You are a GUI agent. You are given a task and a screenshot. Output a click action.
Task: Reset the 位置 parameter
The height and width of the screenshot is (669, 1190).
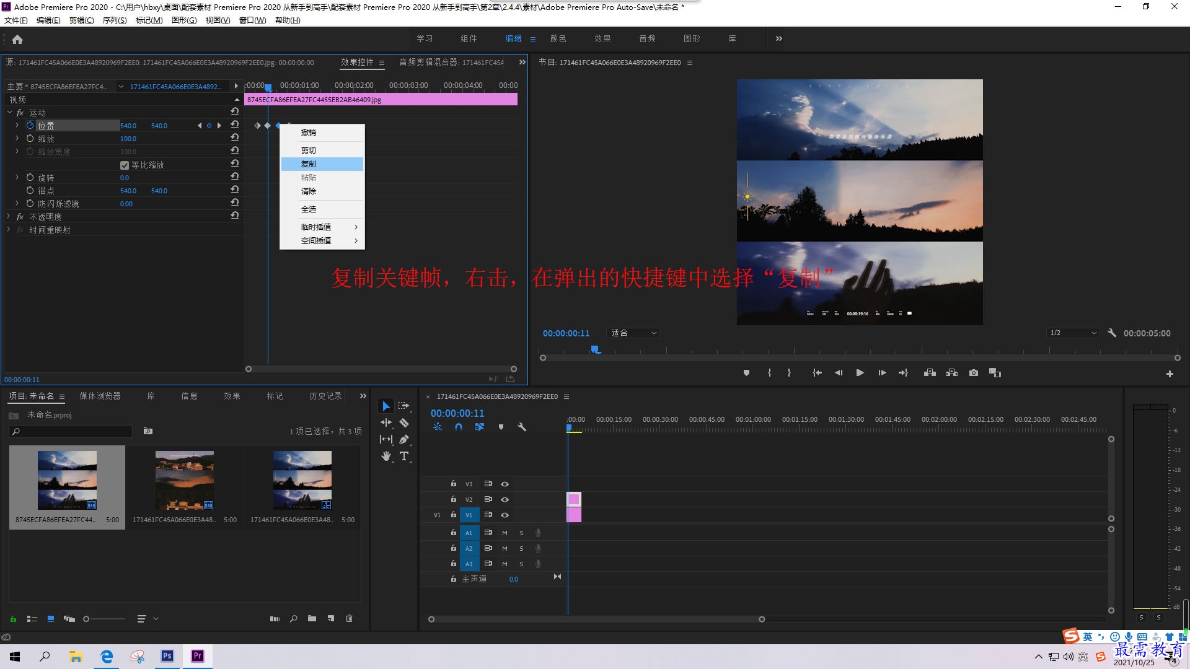pos(234,125)
